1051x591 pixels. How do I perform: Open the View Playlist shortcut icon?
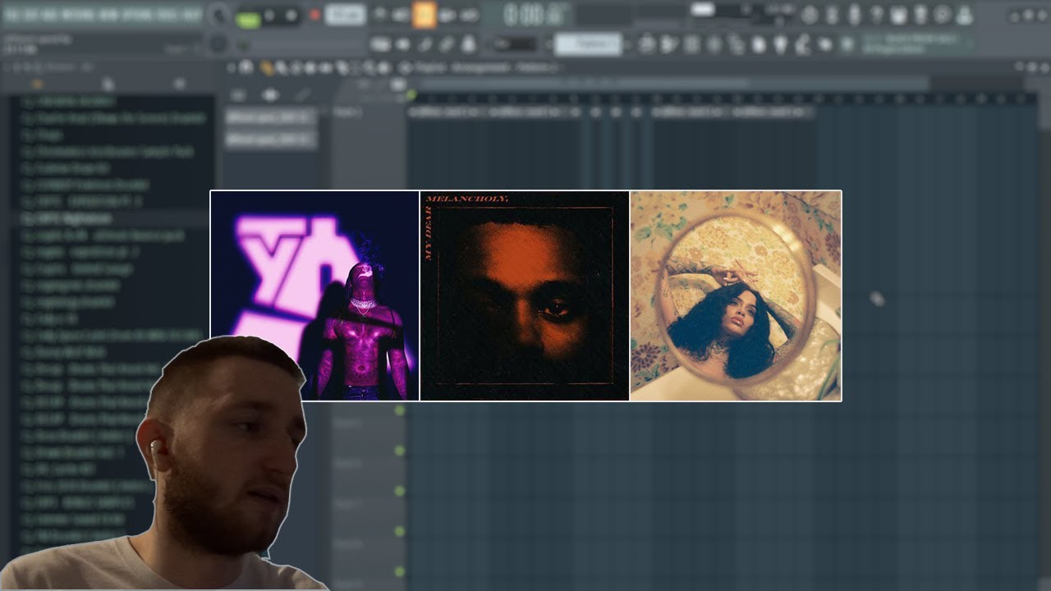pyautogui.click(x=648, y=44)
